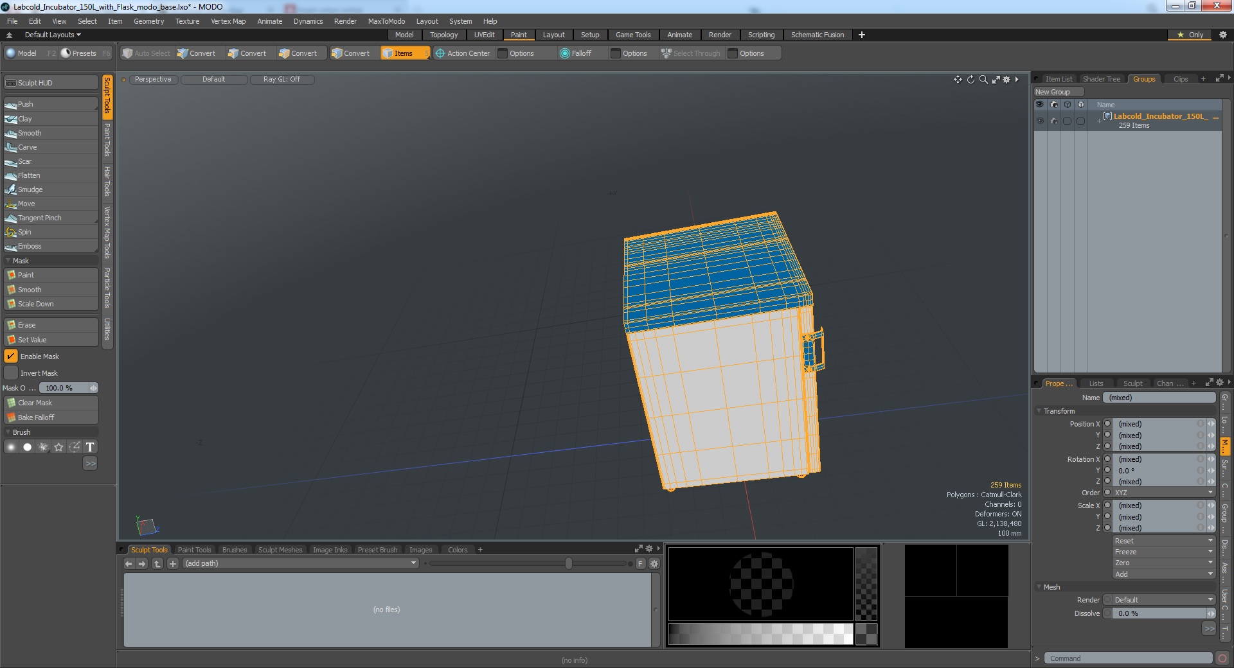Viewport: 1234px width, 668px height.
Task: Toggle Action Center option
Action: (463, 53)
